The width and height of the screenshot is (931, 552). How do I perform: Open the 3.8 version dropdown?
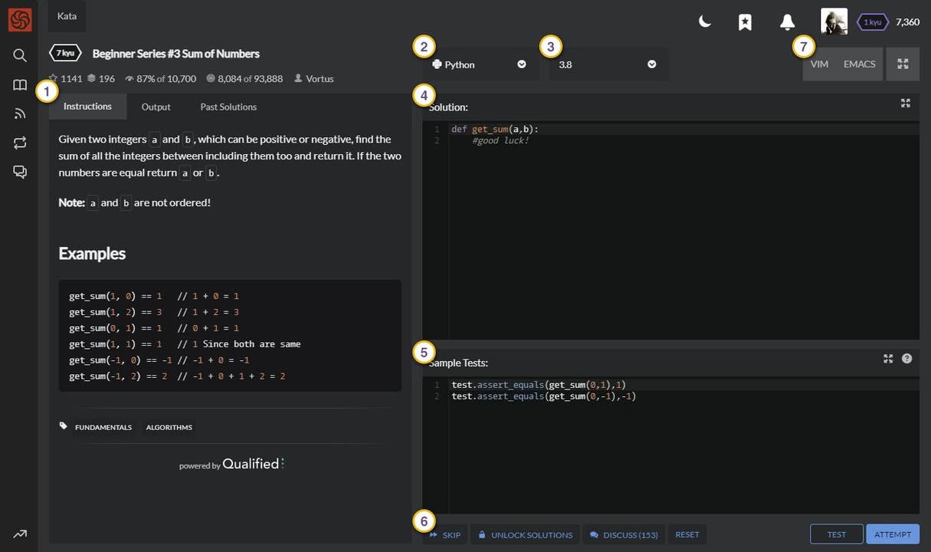(x=608, y=64)
